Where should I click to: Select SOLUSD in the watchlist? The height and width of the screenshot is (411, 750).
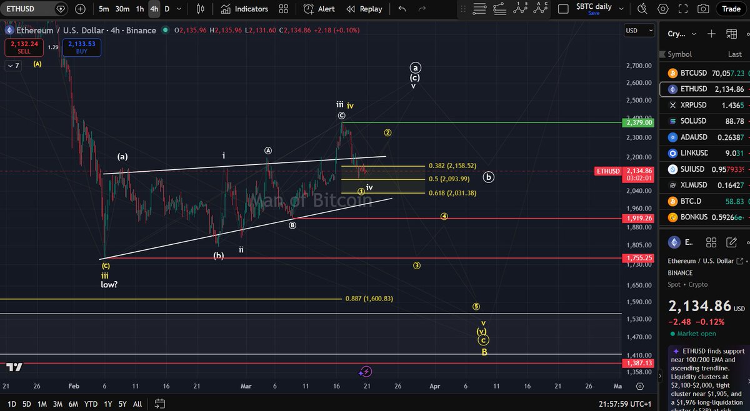704,121
